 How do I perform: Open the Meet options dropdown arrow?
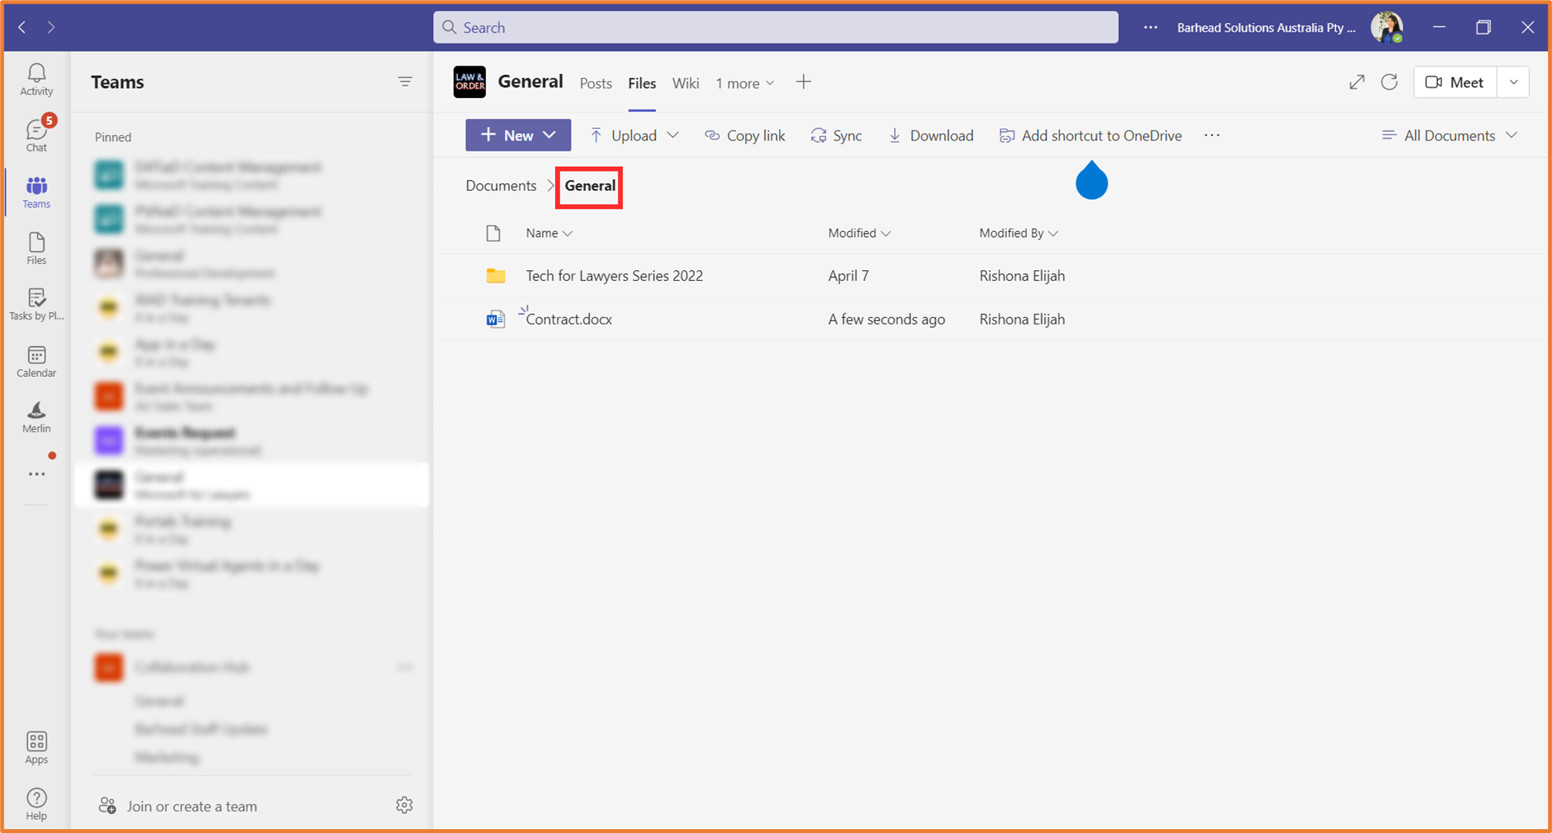[x=1513, y=82]
